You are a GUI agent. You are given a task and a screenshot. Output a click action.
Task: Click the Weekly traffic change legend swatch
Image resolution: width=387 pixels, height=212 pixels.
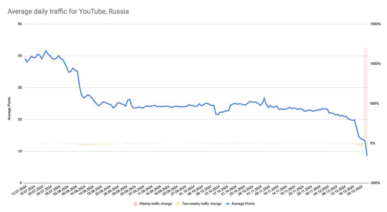coord(135,204)
